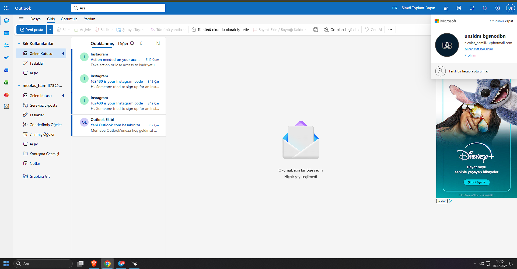Open Silinmiş Öğeler folder
Viewport: 517px width, 269px height.
41,134
